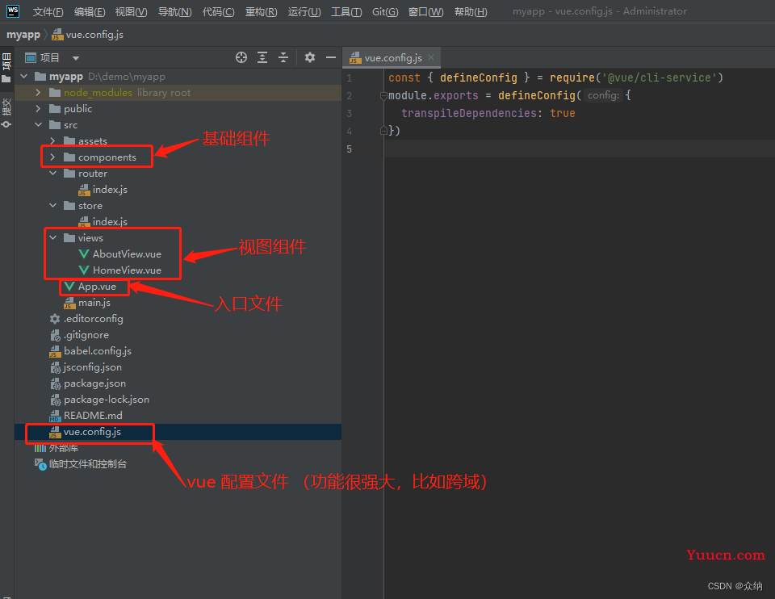Select HomeView.vue file
Screen dimensions: 775x599
tap(127, 270)
